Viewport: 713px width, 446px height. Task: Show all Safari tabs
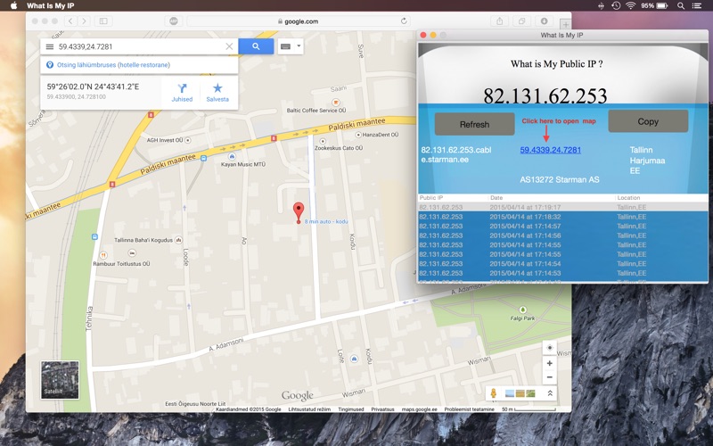(521, 21)
